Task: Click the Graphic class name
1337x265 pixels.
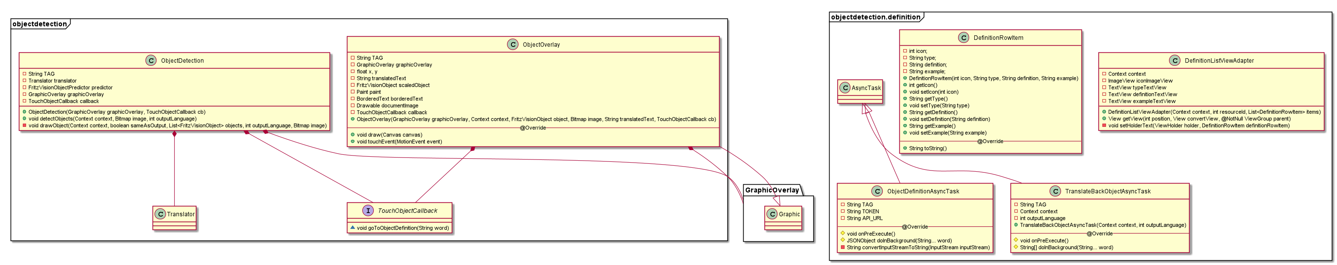Action: [x=789, y=214]
